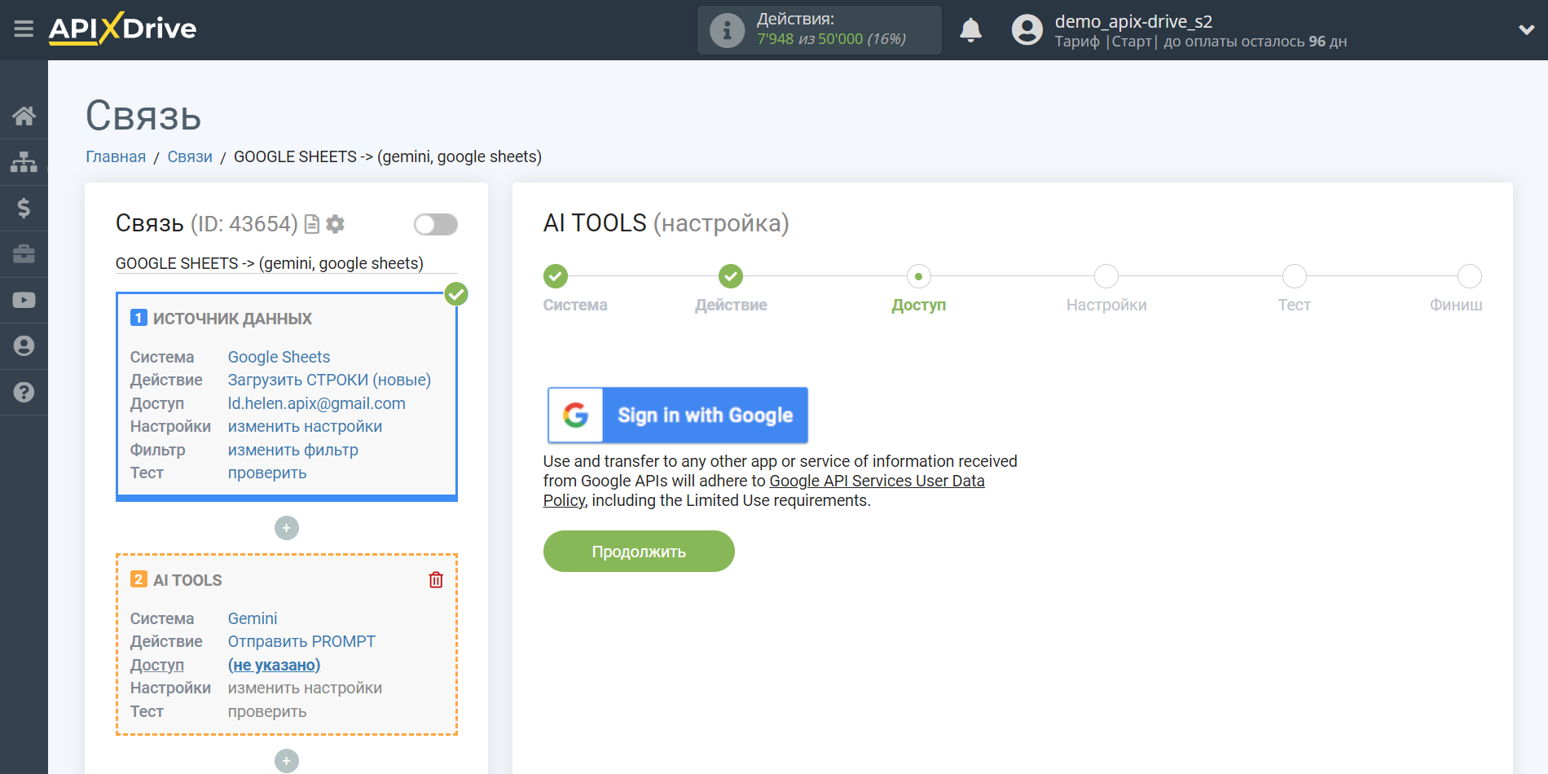Click ld.helen.apix@gmail.com access link
The height and width of the screenshot is (774, 1548).
316,403
